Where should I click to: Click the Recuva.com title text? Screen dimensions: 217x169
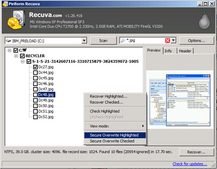pos(46,15)
